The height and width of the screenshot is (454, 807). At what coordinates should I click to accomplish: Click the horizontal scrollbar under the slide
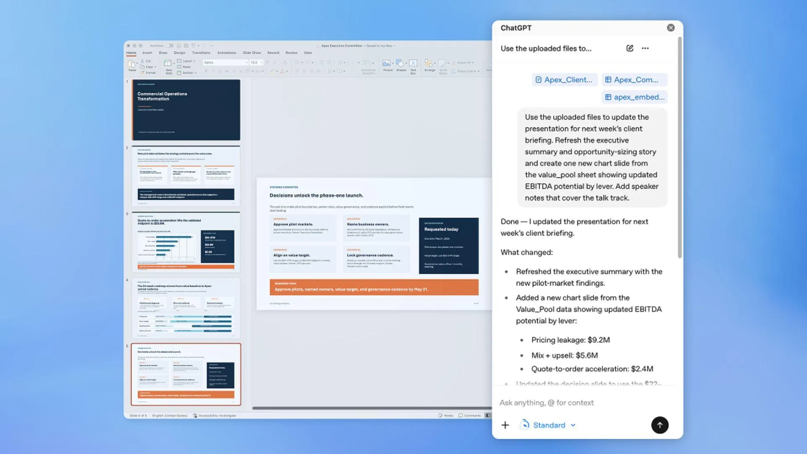coord(372,408)
